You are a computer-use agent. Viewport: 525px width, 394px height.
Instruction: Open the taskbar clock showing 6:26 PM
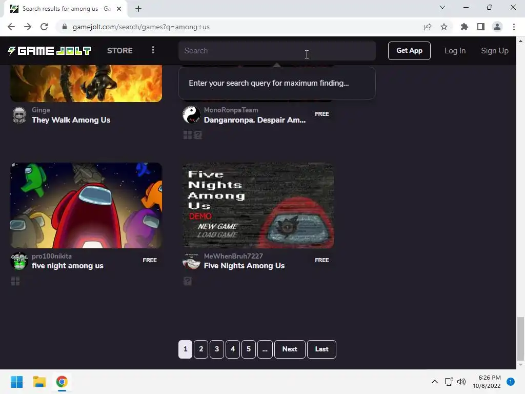click(487, 382)
